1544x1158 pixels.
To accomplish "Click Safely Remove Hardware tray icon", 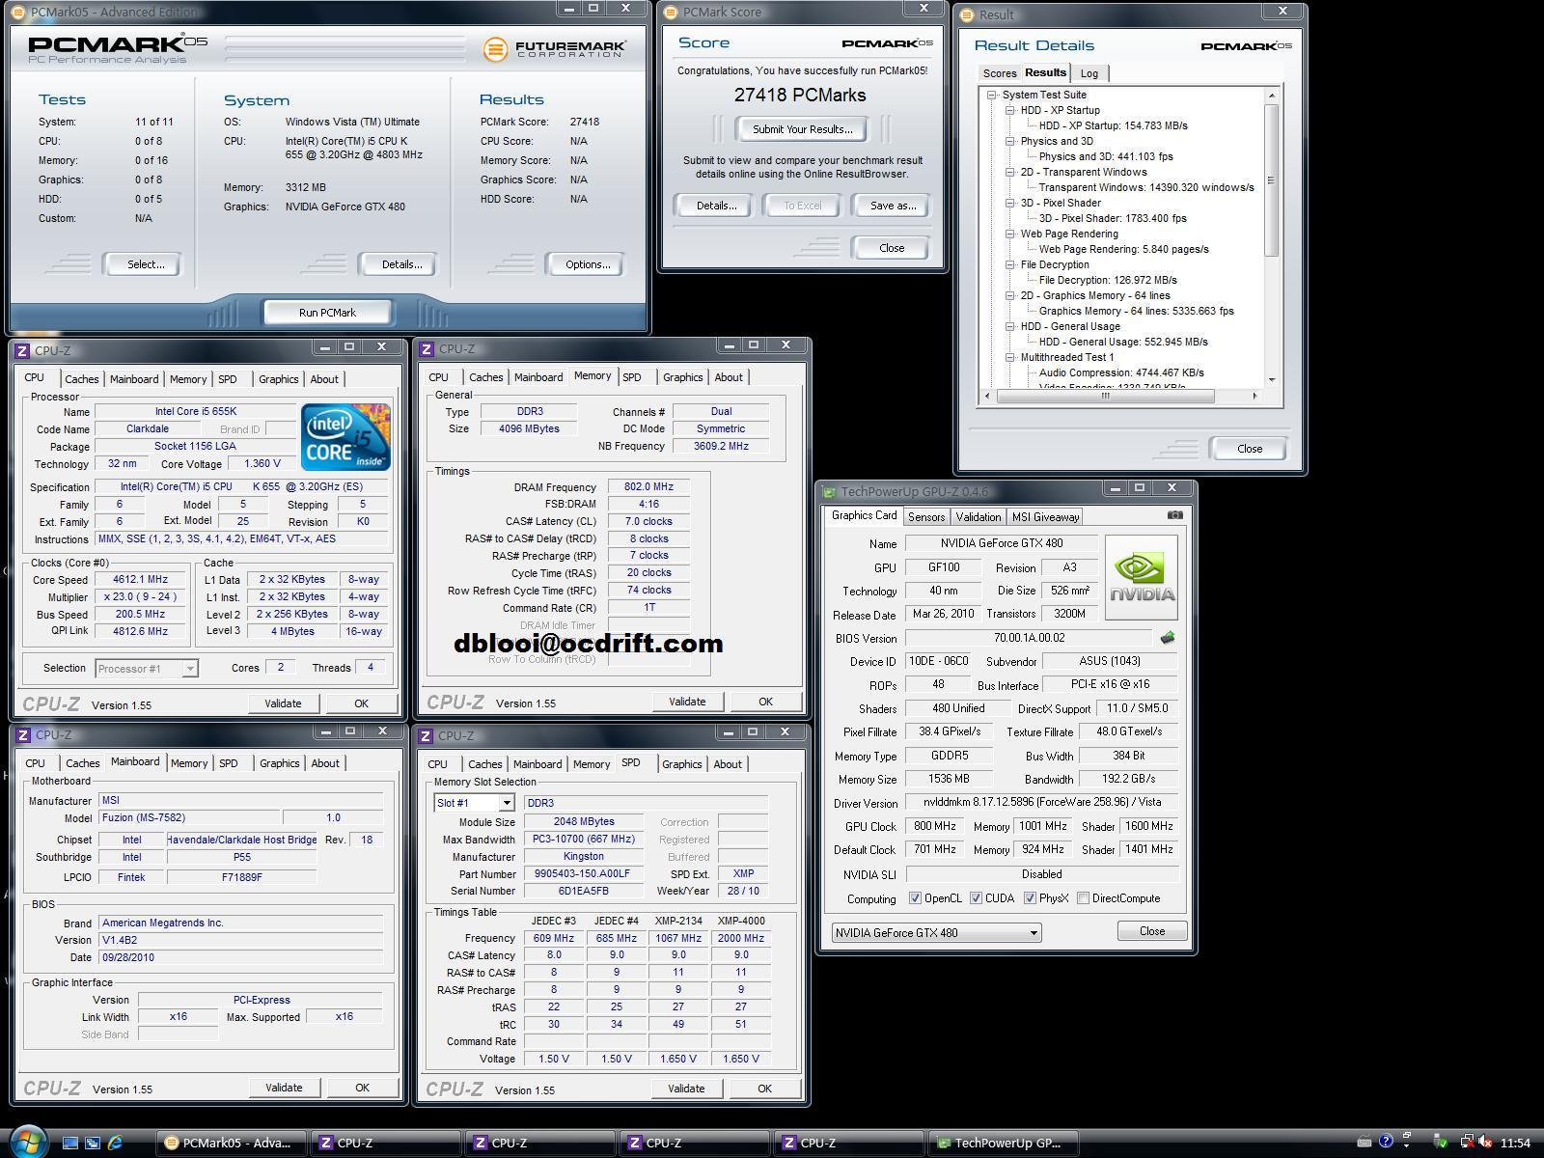I will tap(1441, 1143).
